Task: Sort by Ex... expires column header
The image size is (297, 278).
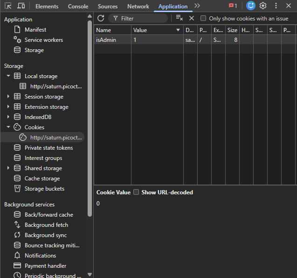Action: click(x=218, y=30)
